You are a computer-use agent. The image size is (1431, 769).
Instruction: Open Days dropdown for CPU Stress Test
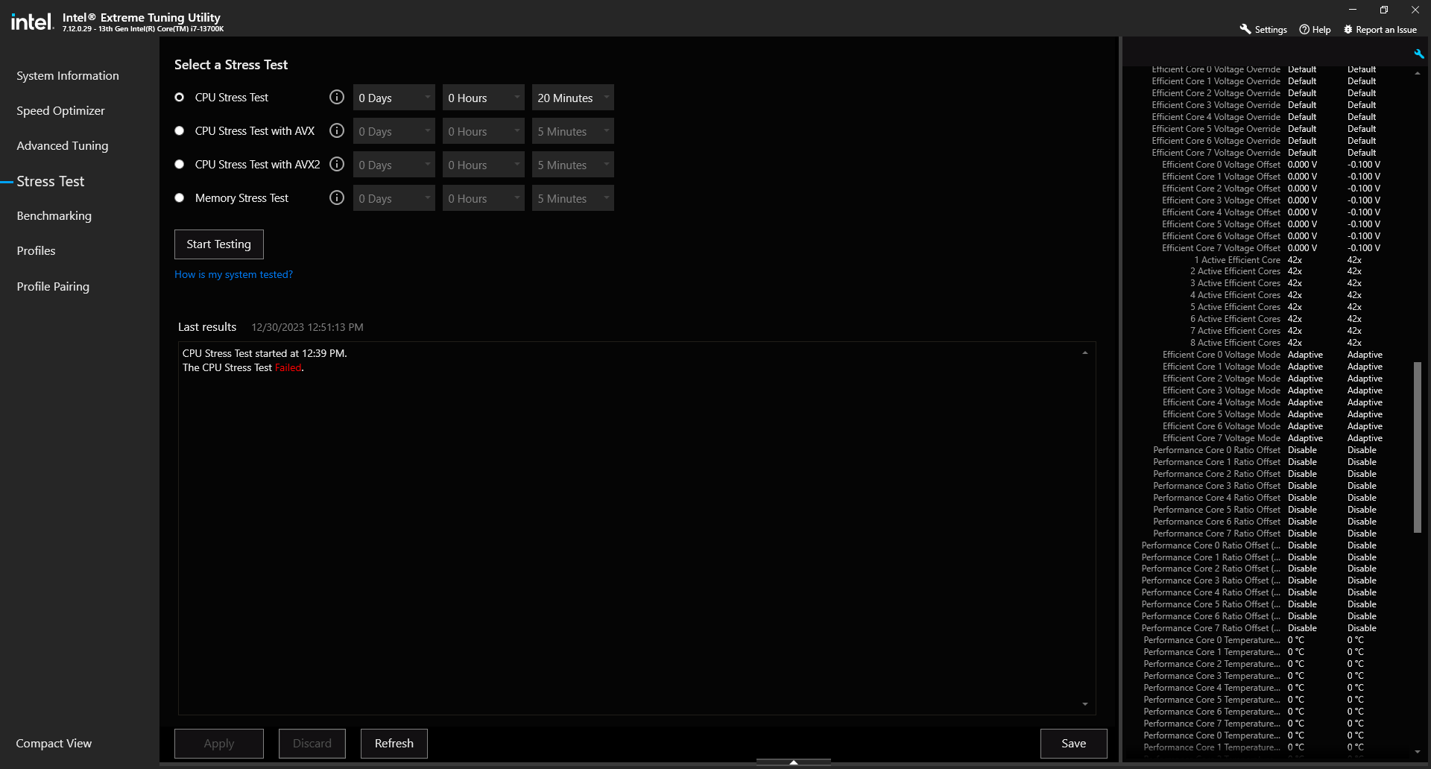point(394,98)
